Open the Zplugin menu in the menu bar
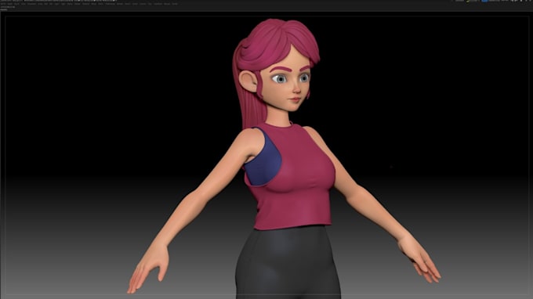 (x=167, y=4)
